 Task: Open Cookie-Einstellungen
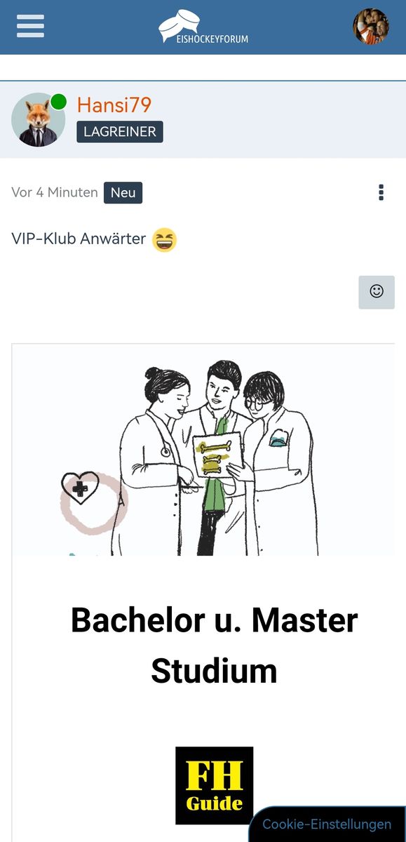[x=327, y=824]
